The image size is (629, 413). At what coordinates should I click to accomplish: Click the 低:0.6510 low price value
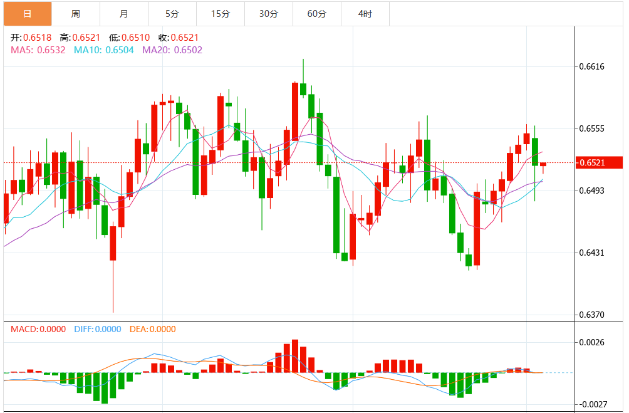129,38
